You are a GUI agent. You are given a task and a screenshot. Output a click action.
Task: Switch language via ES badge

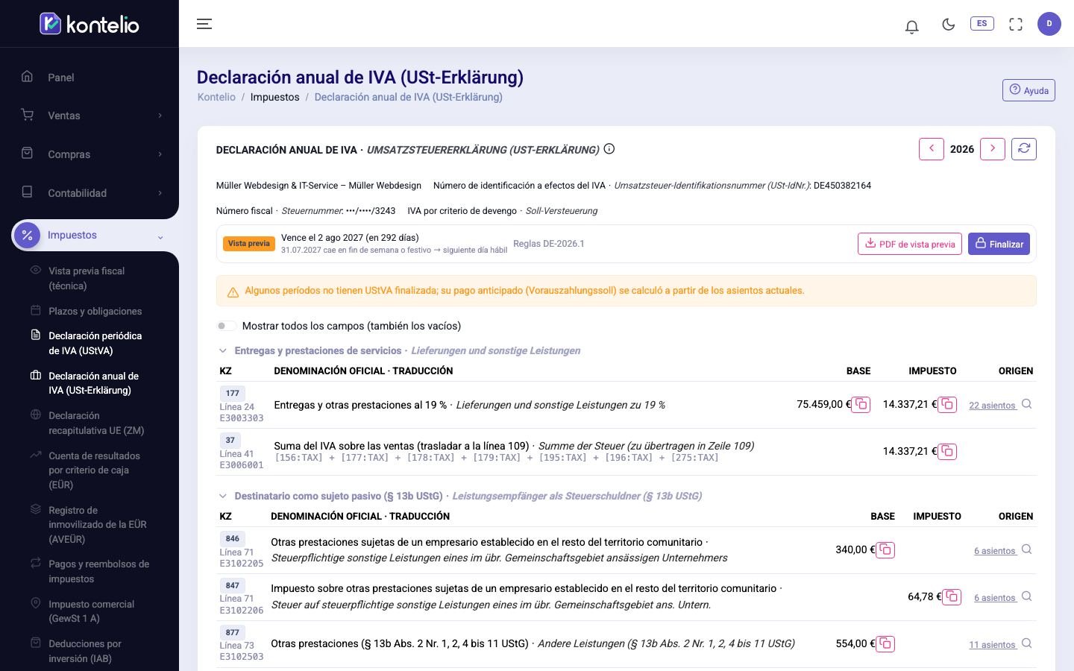pyautogui.click(x=982, y=24)
